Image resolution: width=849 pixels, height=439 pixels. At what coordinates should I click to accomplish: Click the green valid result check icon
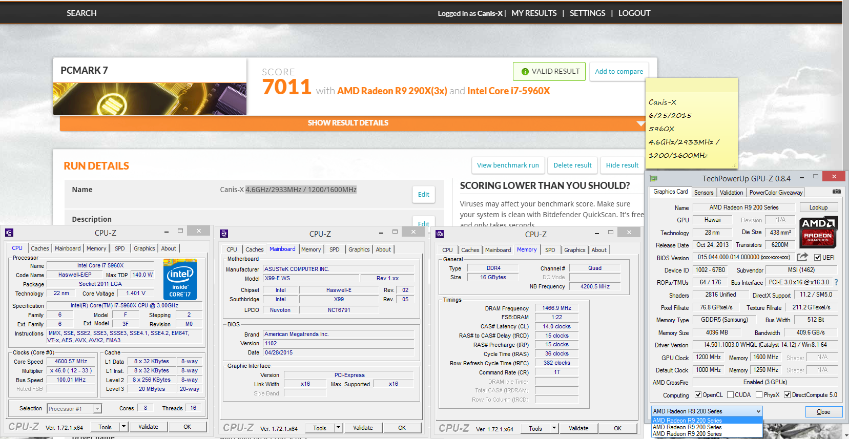(x=525, y=72)
